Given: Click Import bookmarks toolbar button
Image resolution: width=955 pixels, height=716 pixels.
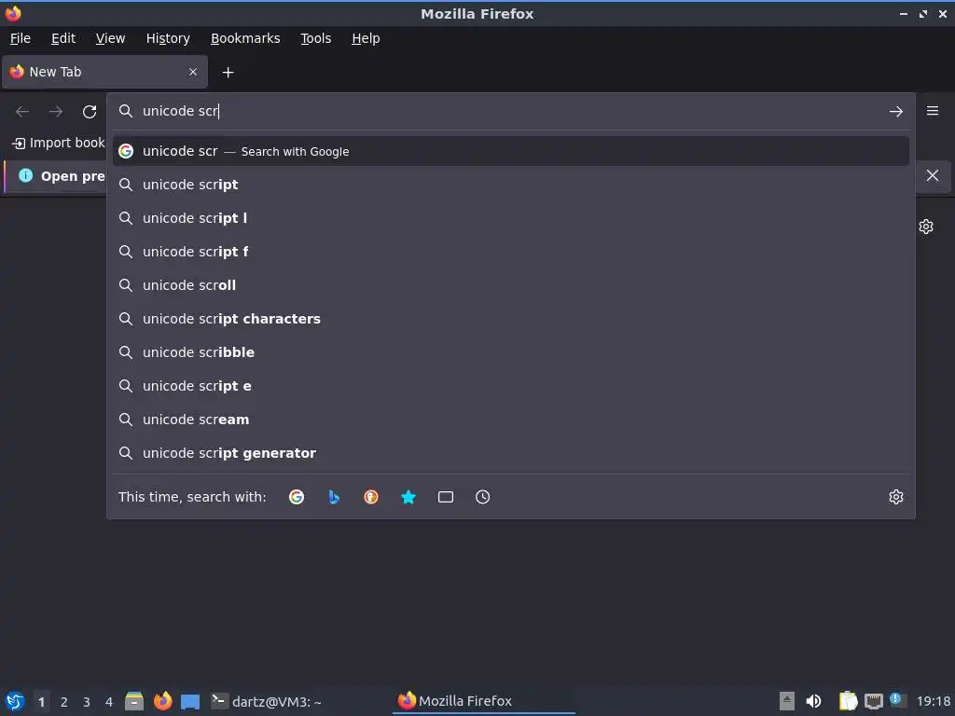Looking at the screenshot, I should (x=59, y=143).
